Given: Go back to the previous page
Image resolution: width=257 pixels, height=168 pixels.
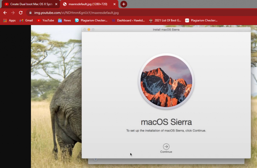Looking at the screenshot, I should 5,13.
